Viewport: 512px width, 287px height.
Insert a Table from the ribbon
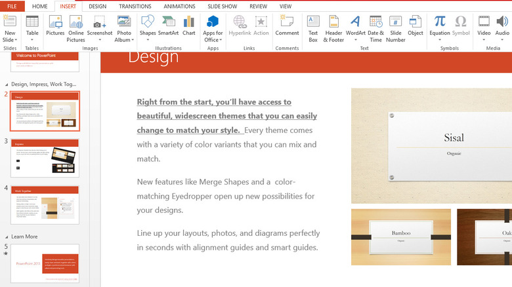[x=32, y=27]
